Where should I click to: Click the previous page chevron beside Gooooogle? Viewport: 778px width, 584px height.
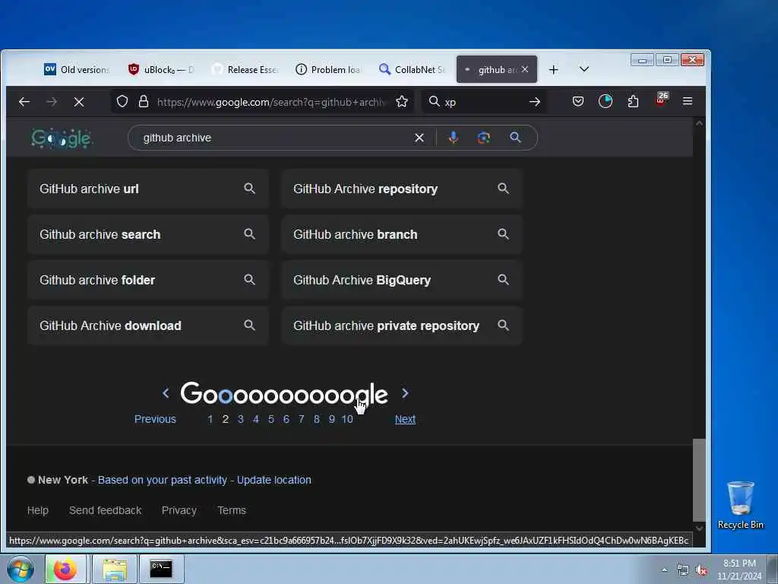point(166,393)
